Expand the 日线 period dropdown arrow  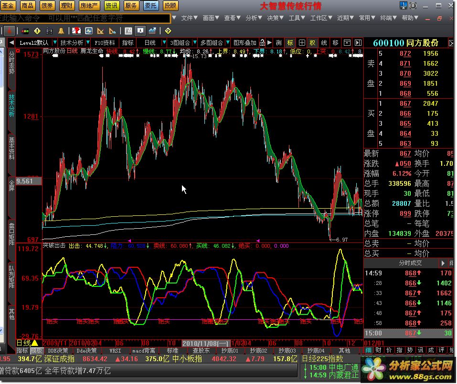click(x=164, y=43)
